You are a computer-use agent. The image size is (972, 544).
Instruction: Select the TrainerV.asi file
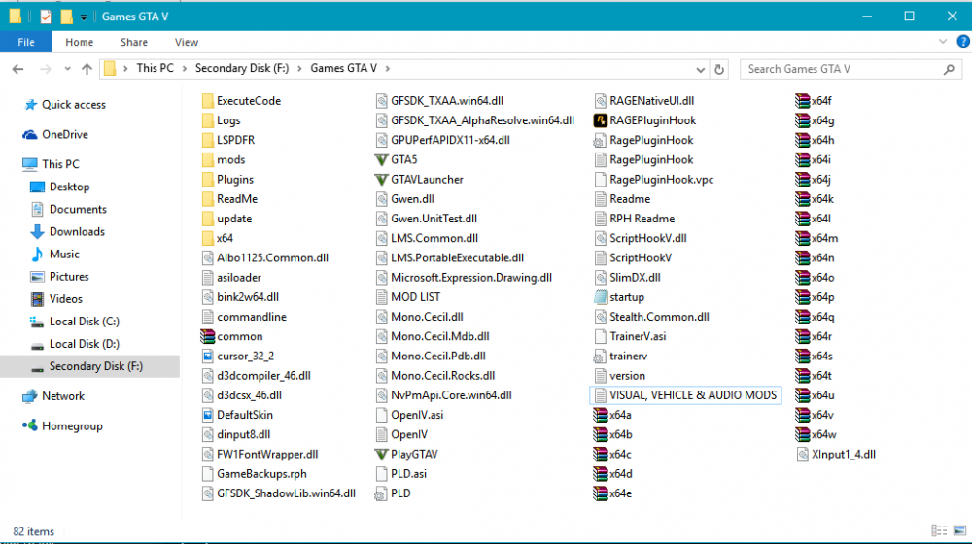[630, 336]
